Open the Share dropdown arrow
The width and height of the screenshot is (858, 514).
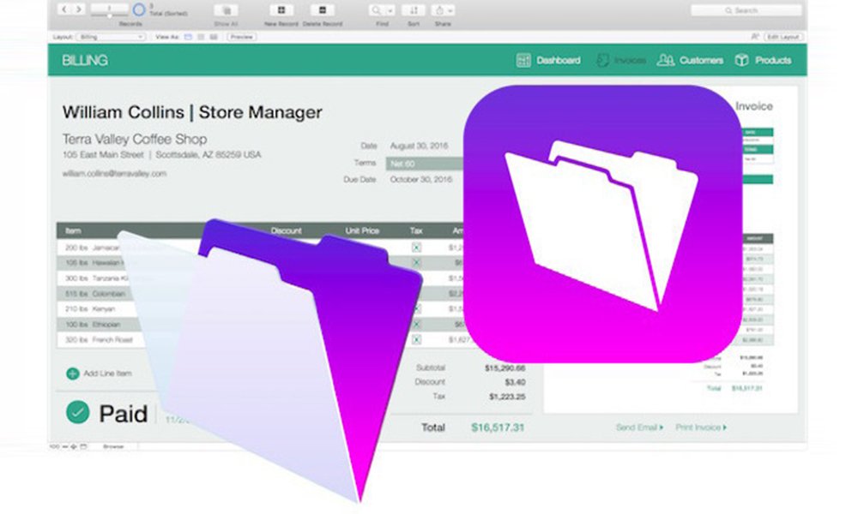[450, 10]
